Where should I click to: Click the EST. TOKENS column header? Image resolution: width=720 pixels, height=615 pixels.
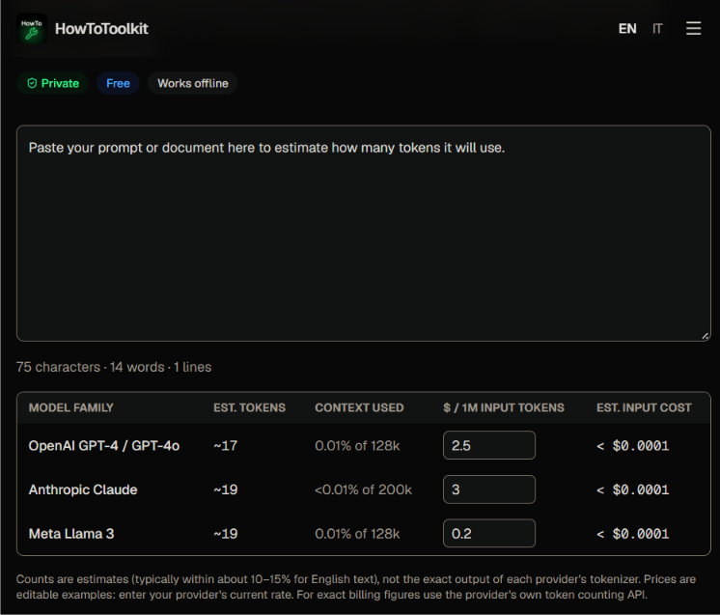249,407
